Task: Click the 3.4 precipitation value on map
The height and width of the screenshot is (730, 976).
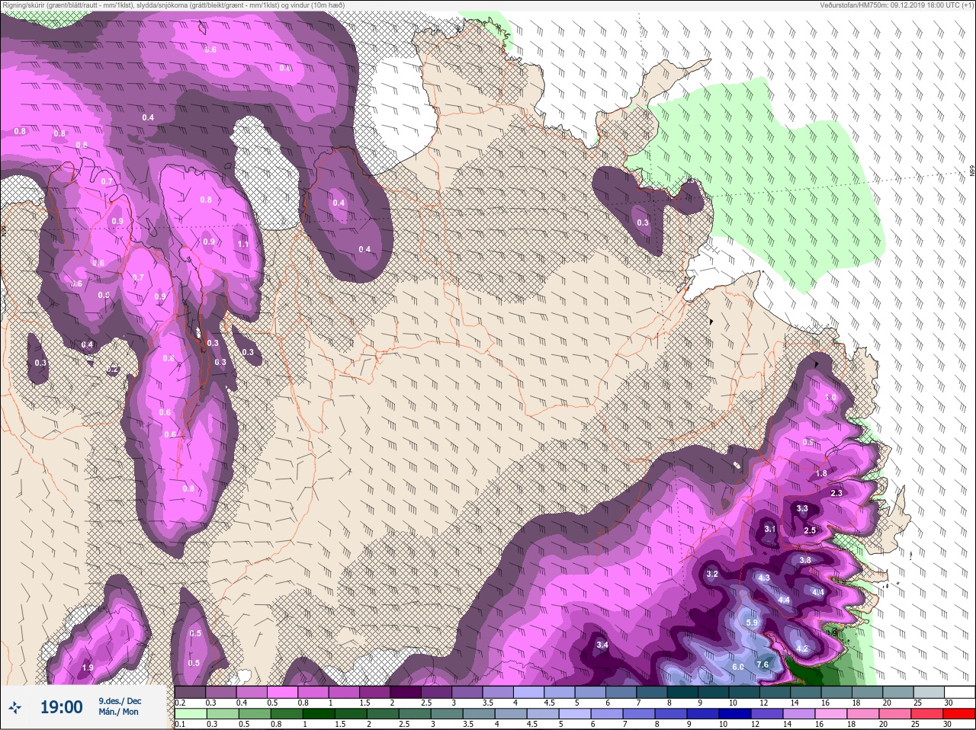Action: click(602, 645)
